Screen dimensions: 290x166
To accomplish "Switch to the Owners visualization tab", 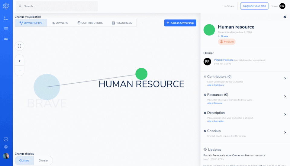I will [60, 23].
